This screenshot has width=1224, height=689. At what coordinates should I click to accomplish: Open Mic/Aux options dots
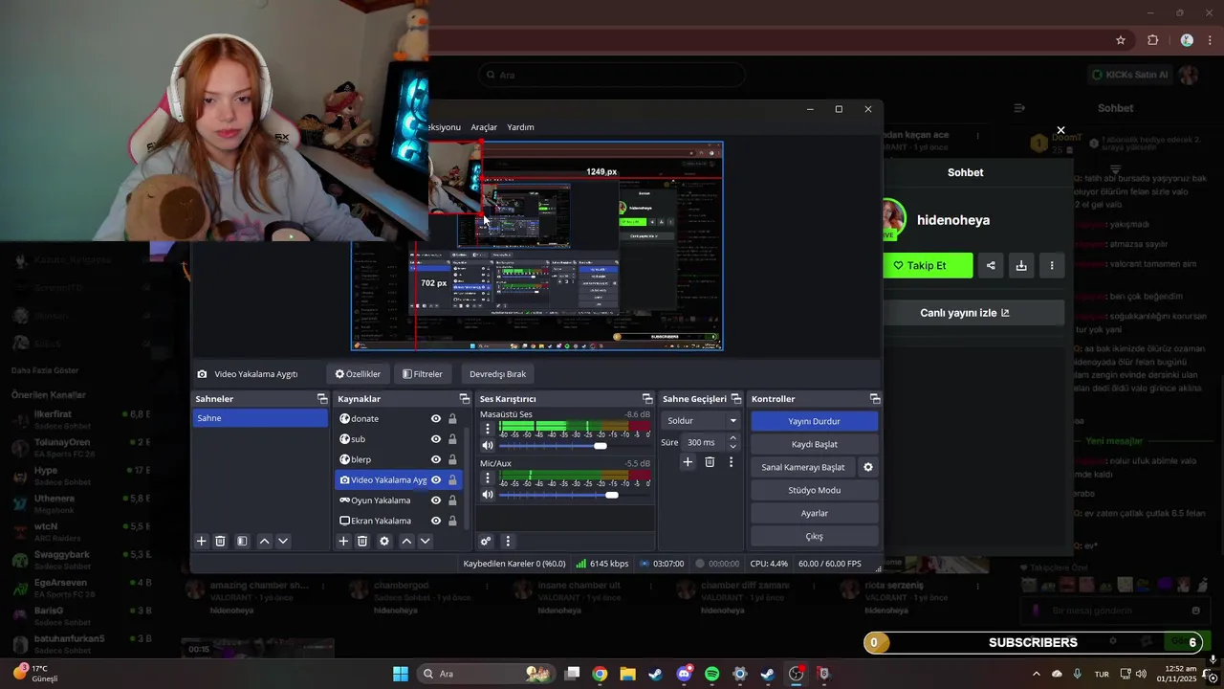pyautogui.click(x=488, y=478)
